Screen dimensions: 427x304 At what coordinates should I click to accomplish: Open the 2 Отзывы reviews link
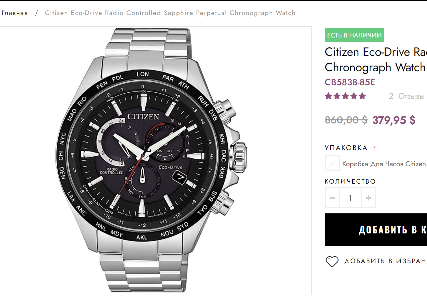[407, 96]
